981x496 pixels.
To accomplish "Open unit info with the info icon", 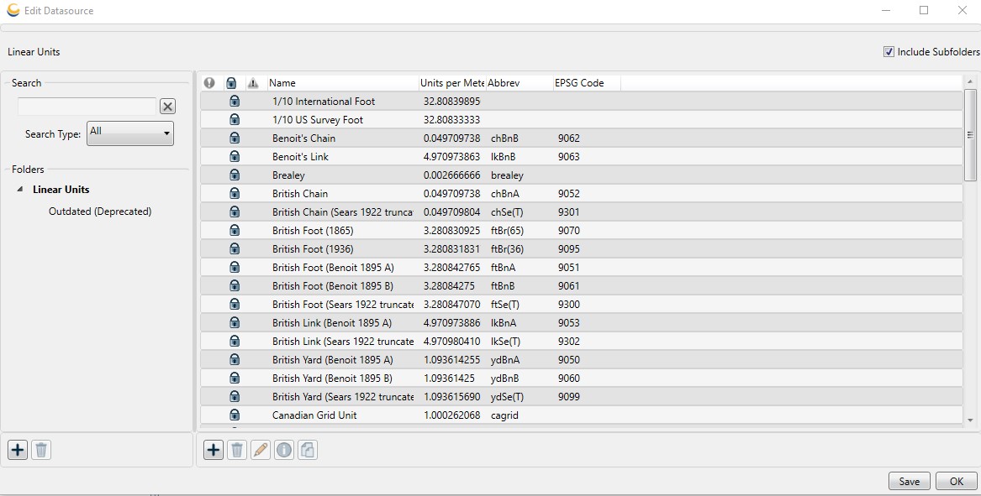I will [284, 450].
